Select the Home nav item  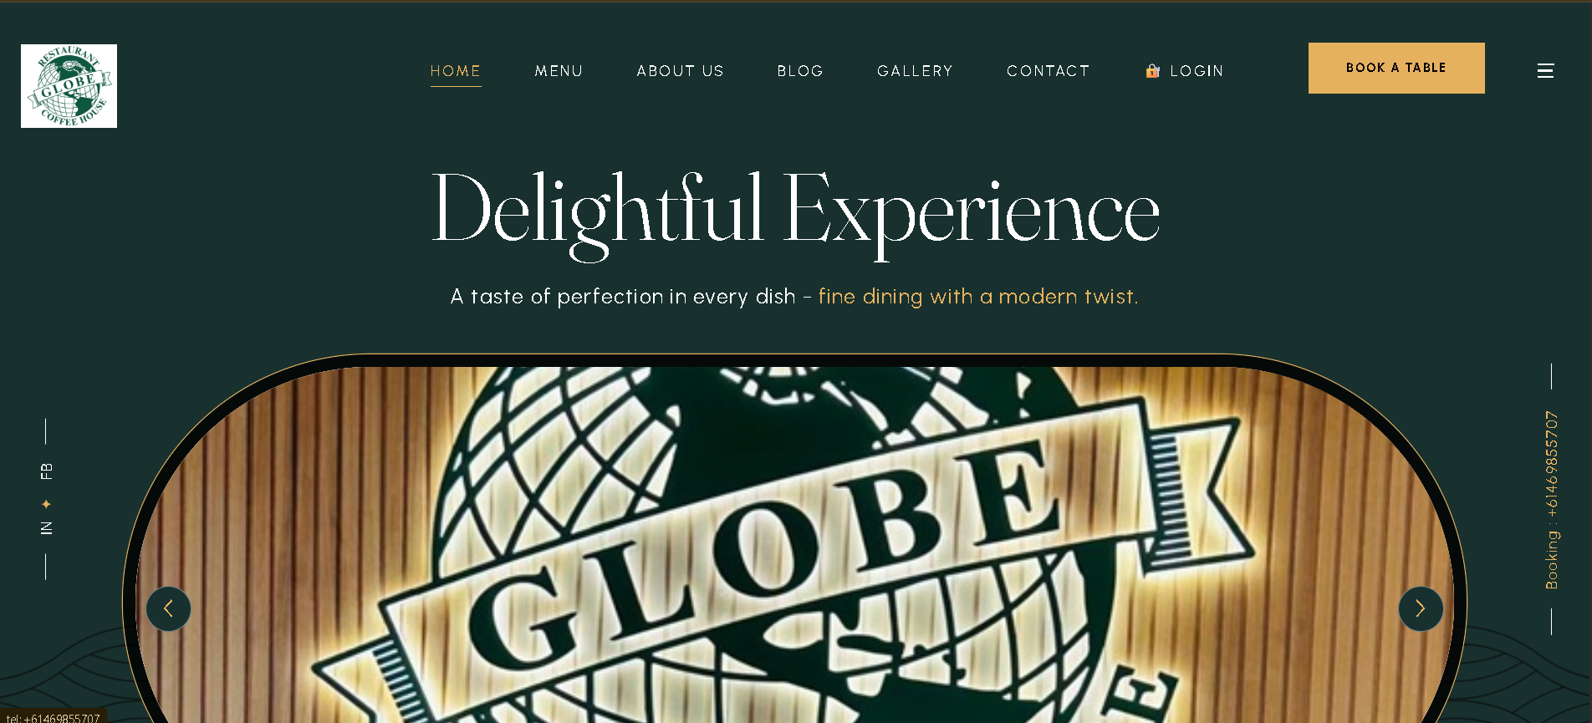456,71
